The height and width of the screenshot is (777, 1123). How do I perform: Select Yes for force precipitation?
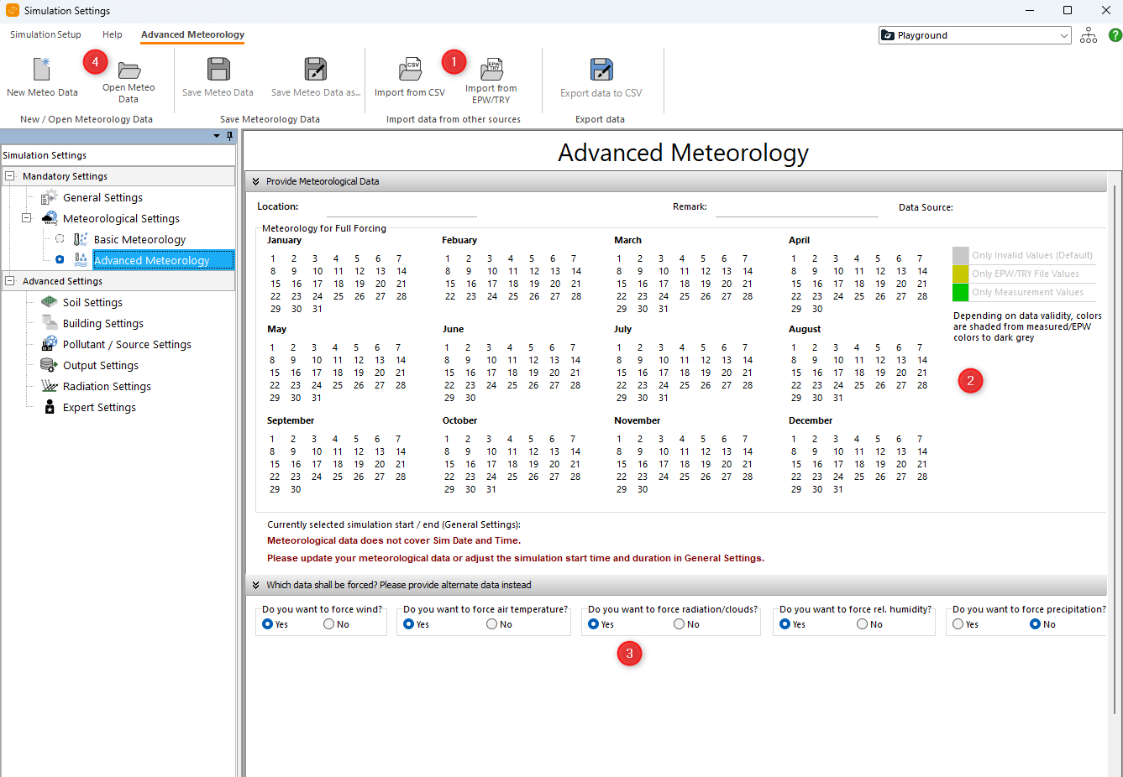click(x=958, y=624)
